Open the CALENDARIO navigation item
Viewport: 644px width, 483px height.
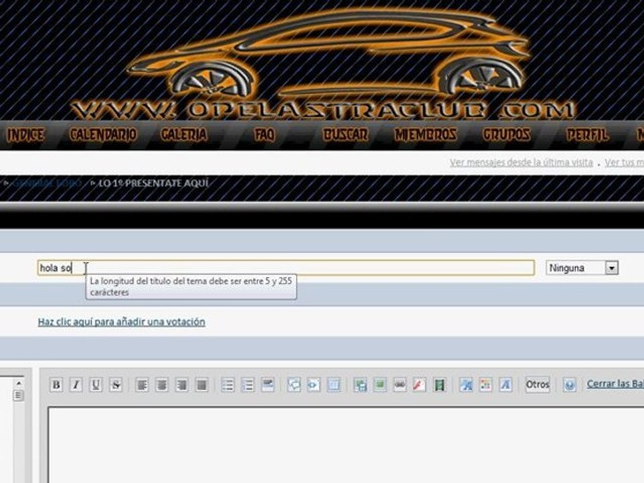(x=103, y=135)
